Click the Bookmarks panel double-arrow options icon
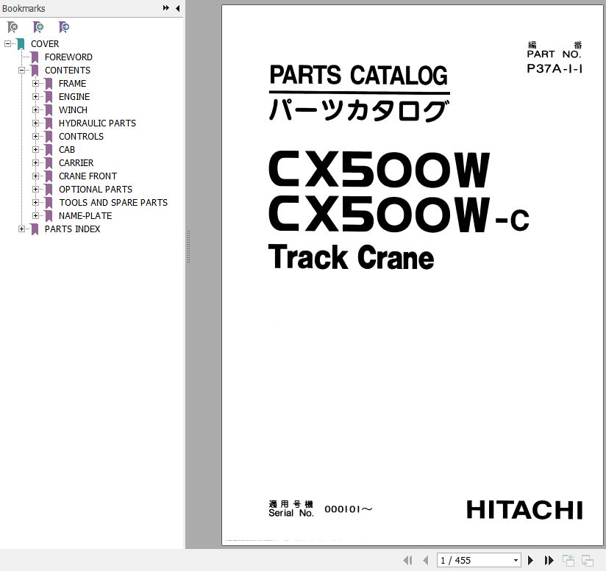This screenshot has width=606, height=571. point(165,8)
